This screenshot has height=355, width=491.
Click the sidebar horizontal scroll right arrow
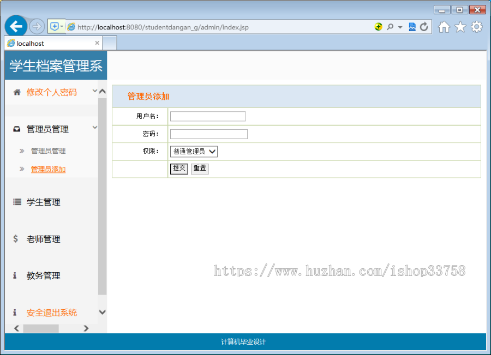(x=86, y=328)
